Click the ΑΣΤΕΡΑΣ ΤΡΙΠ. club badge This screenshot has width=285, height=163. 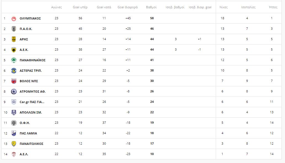(14, 71)
